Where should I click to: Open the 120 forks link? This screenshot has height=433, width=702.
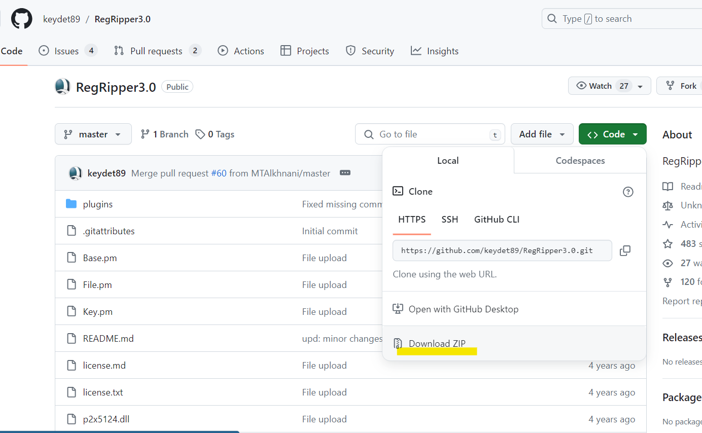(x=691, y=281)
